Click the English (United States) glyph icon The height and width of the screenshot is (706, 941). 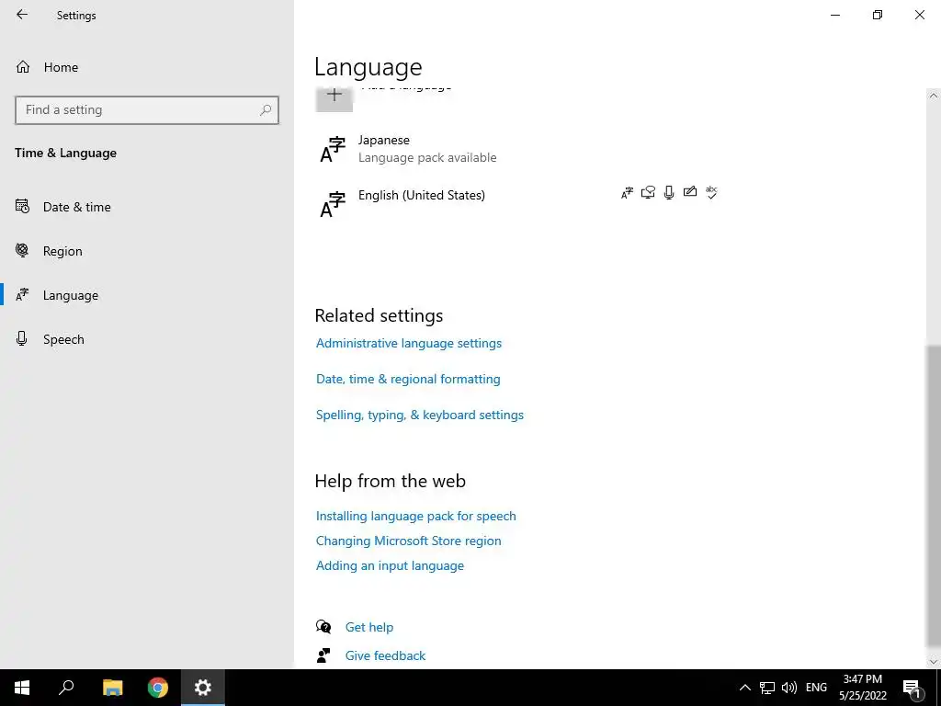pyautogui.click(x=333, y=205)
